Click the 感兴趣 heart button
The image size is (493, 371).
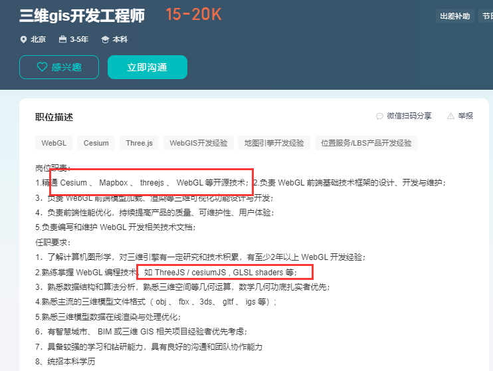(59, 67)
